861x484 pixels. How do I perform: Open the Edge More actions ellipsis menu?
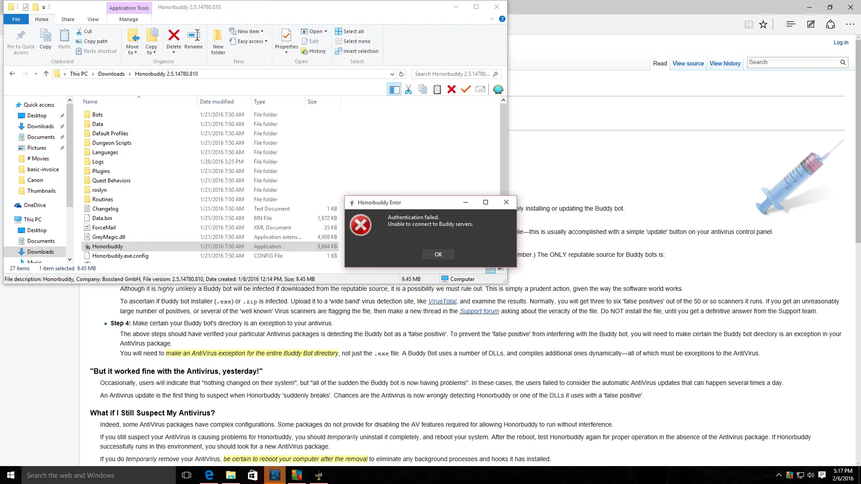coord(850,25)
